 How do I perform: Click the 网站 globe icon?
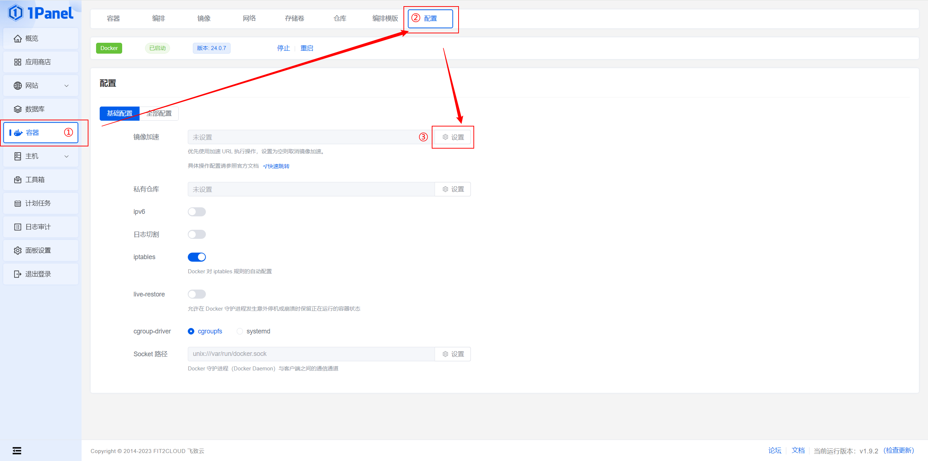[17, 86]
